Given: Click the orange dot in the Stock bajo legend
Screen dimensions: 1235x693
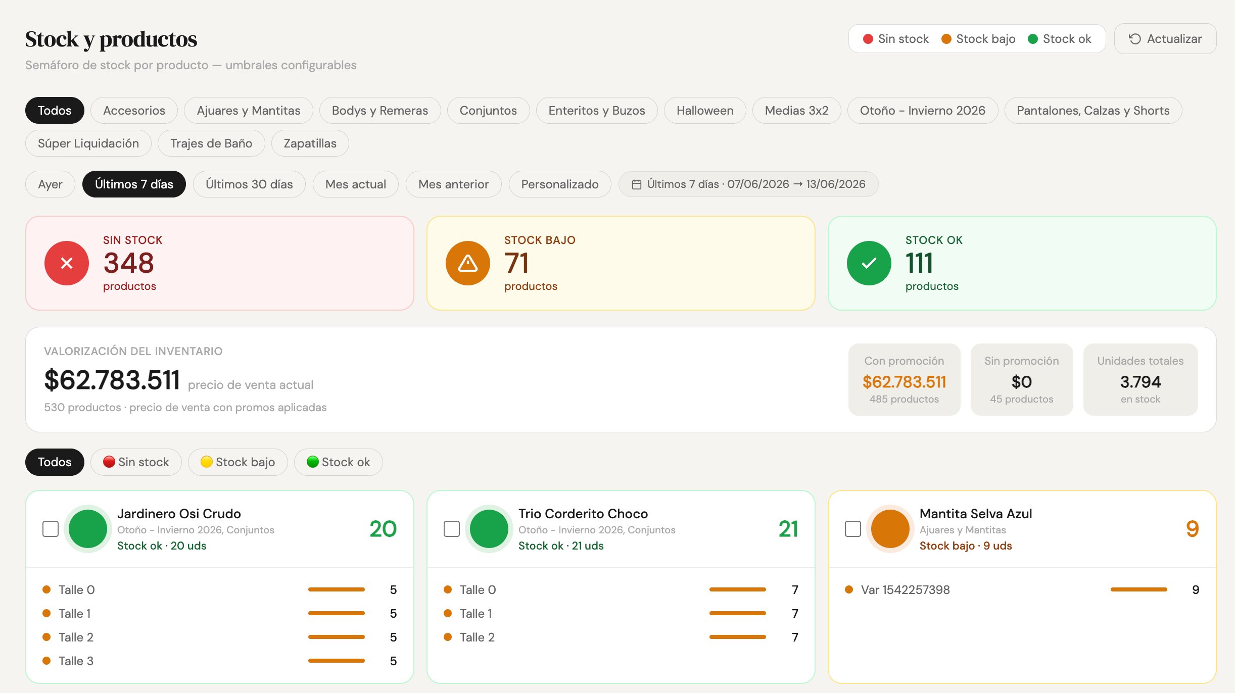Looking at the screenshot, I should (946, 39).
